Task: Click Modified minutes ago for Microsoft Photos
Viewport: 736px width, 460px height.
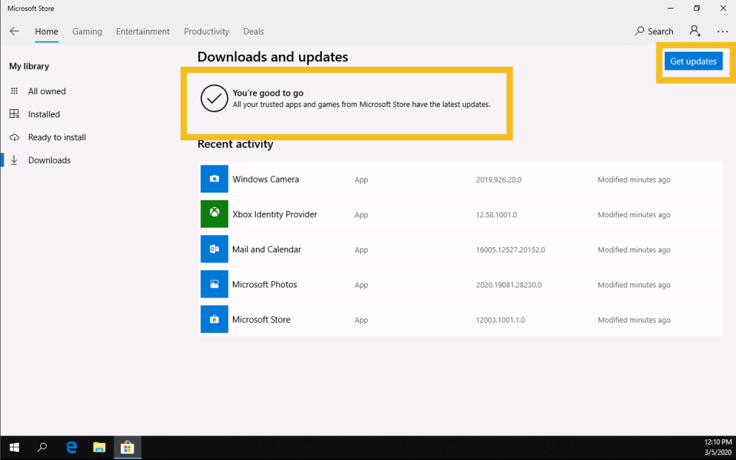Action: (x=634, y=285)
